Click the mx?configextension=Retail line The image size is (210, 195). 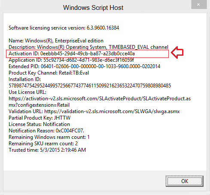(x=39, y=105)
